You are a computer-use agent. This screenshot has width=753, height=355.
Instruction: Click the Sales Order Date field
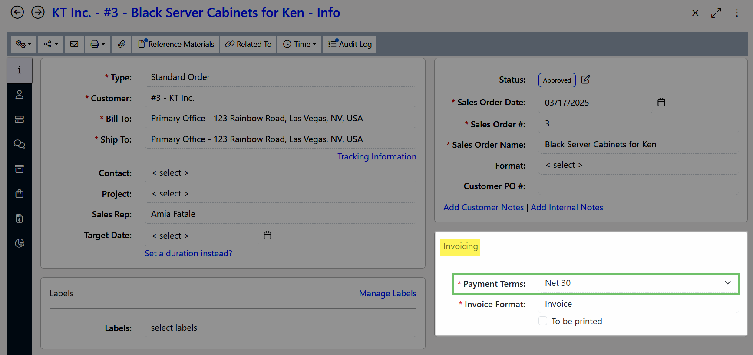point(595,103)
